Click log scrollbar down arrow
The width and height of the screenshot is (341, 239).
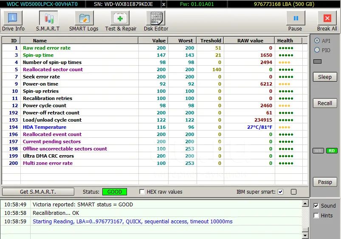[305, 235]
